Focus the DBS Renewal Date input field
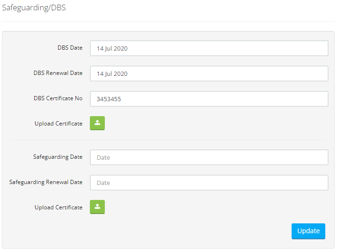Image resolution: width=337 pixels, height=251 pixels. coord(209,74)
